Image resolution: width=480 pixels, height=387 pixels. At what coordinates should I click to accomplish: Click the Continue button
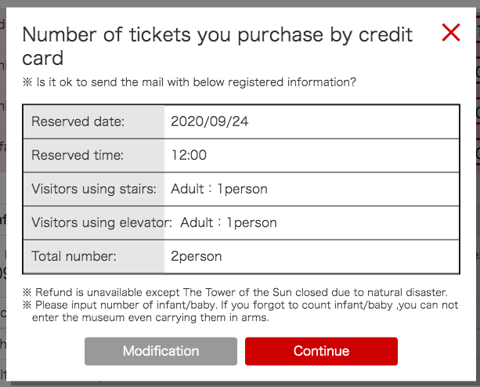[321, 351]
